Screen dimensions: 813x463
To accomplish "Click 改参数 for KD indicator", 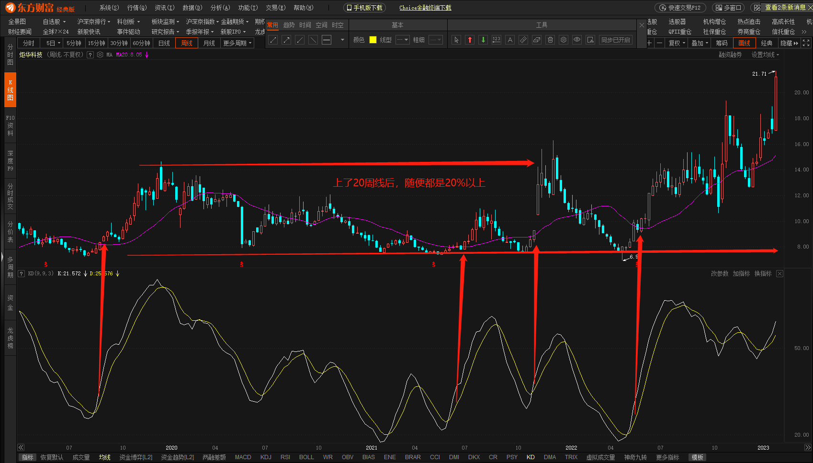I will [719, 273].
